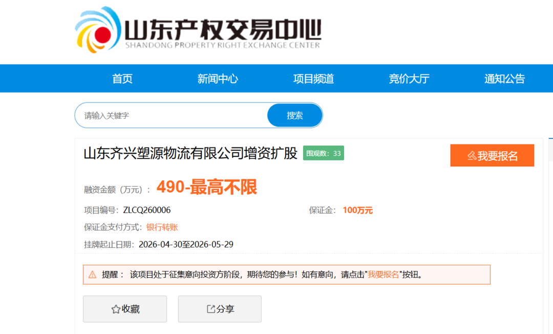The image size is (553, 334).
Task: Click the warning triangle icon in reminder
Action: click(92, 275)
